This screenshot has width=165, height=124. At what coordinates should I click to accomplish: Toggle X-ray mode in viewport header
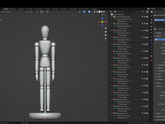[x=94, y=12]
